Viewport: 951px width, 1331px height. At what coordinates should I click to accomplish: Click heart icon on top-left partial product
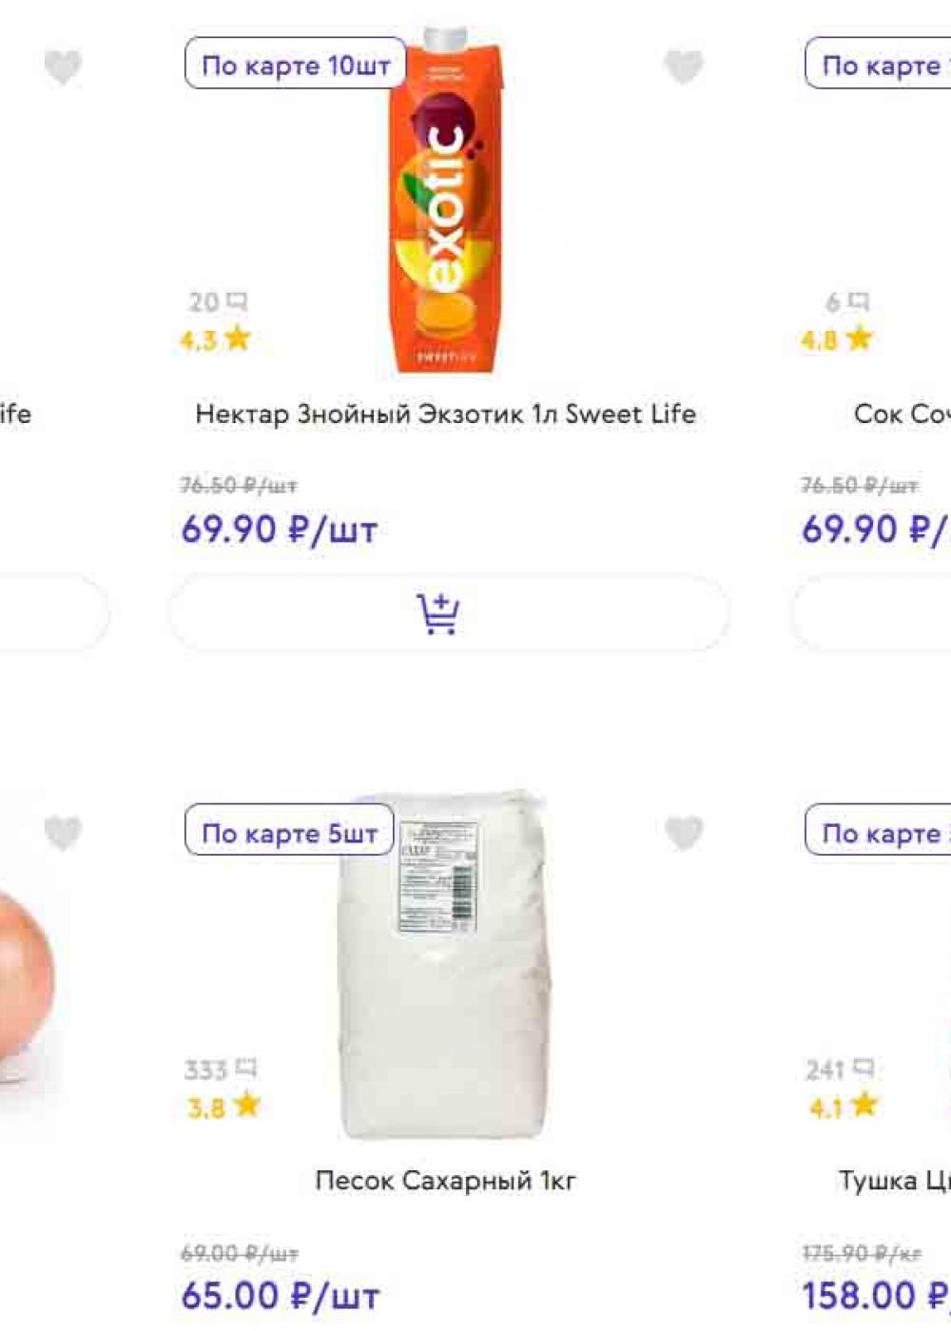(x=63, y=67)
